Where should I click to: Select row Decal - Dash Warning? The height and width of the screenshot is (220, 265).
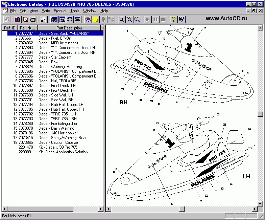[x=53, y=128]
